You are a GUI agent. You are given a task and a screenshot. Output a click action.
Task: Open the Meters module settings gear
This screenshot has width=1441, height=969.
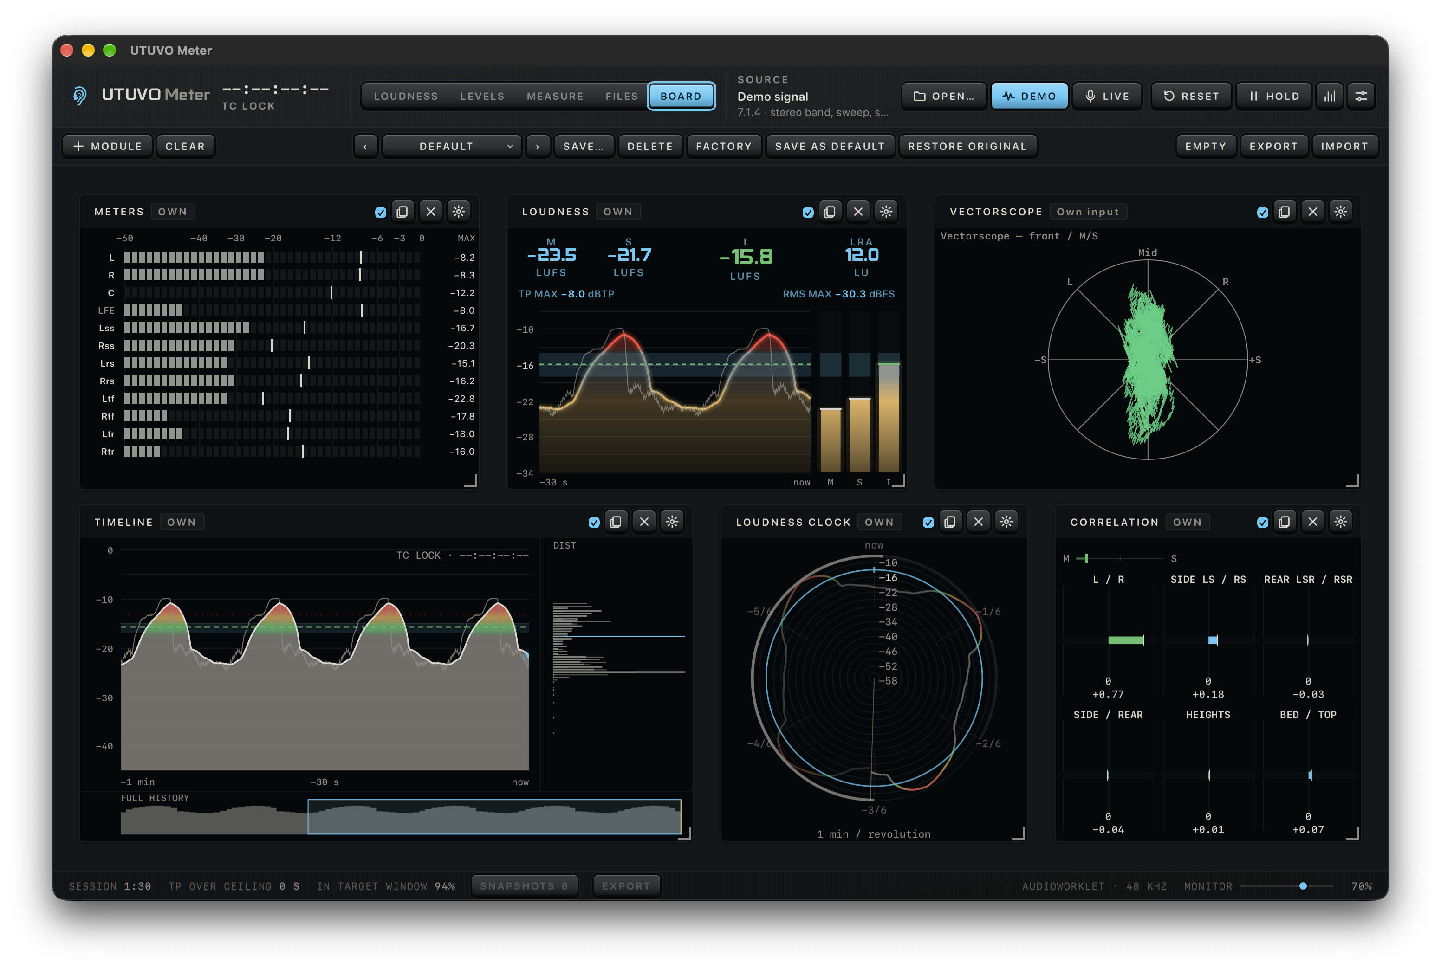click(459, 212)
